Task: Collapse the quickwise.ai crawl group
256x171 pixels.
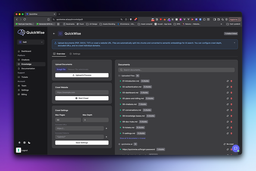Action: [x=128, y=144]
